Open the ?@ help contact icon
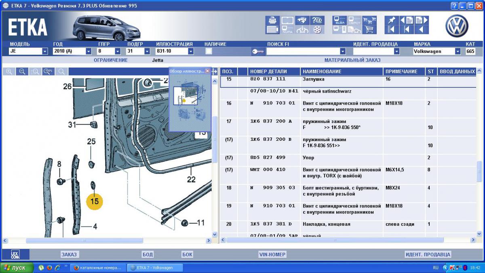The image size is (485, 273). pos(317,20)
